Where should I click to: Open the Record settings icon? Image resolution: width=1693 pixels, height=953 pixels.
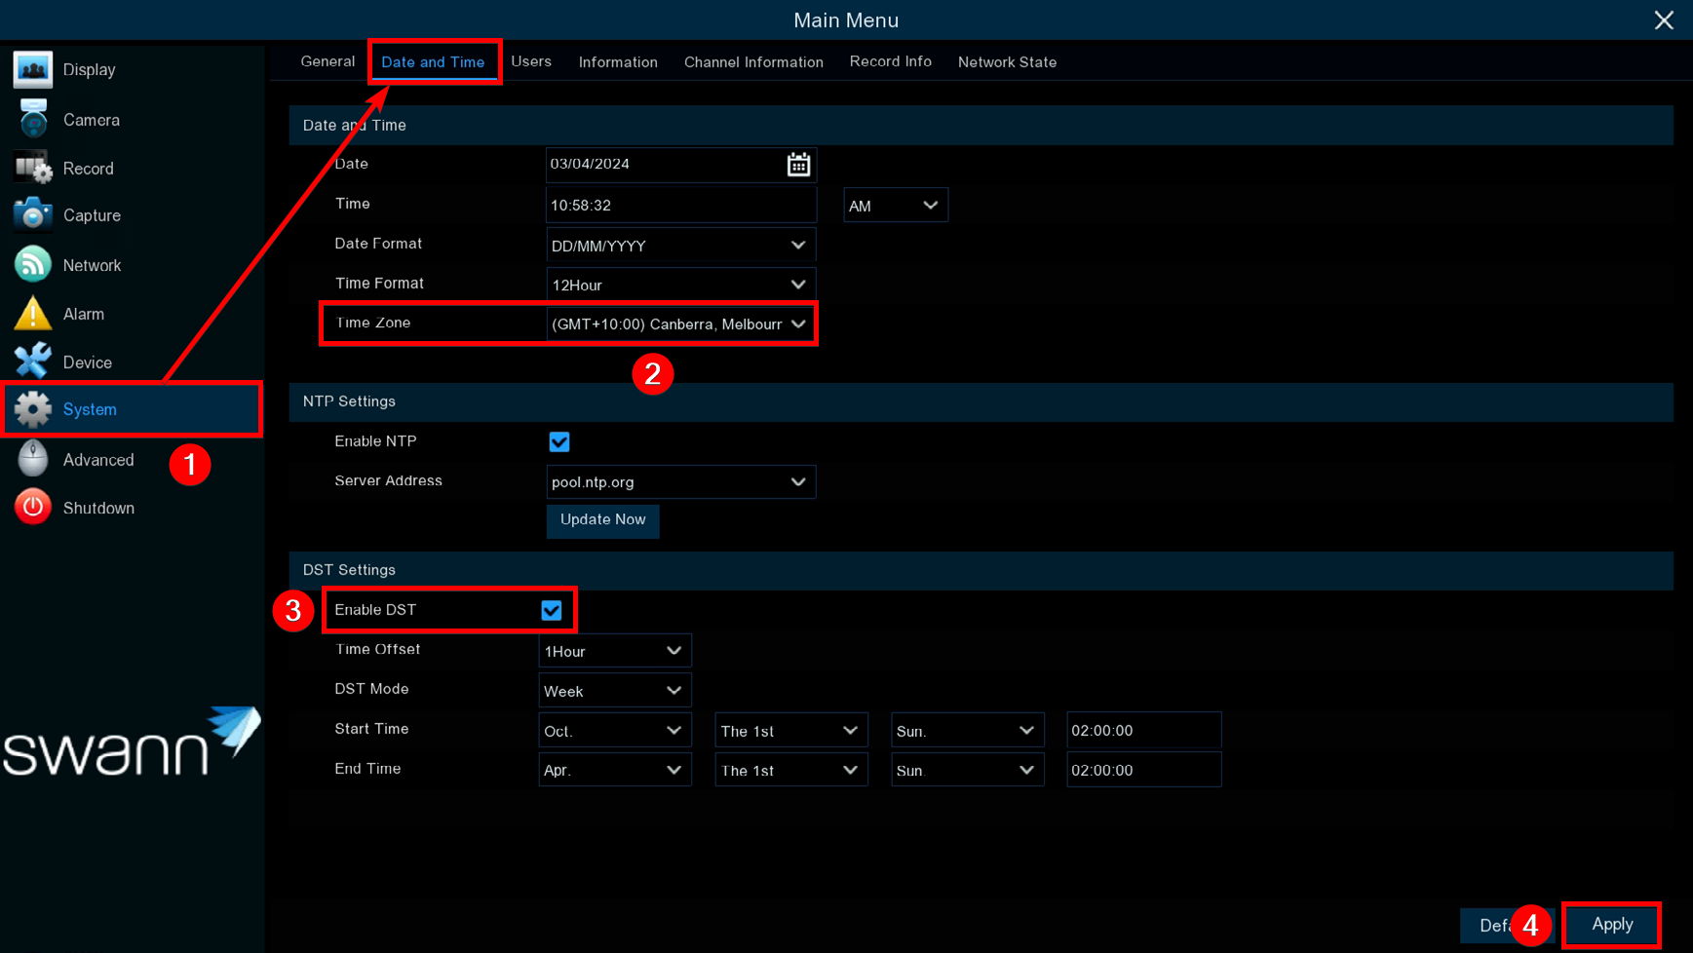tap(32, 169)
